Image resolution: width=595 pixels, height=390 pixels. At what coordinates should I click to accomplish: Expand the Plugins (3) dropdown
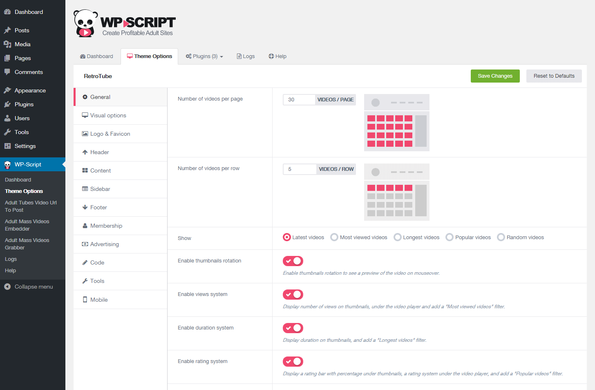(x=204, y=56)
